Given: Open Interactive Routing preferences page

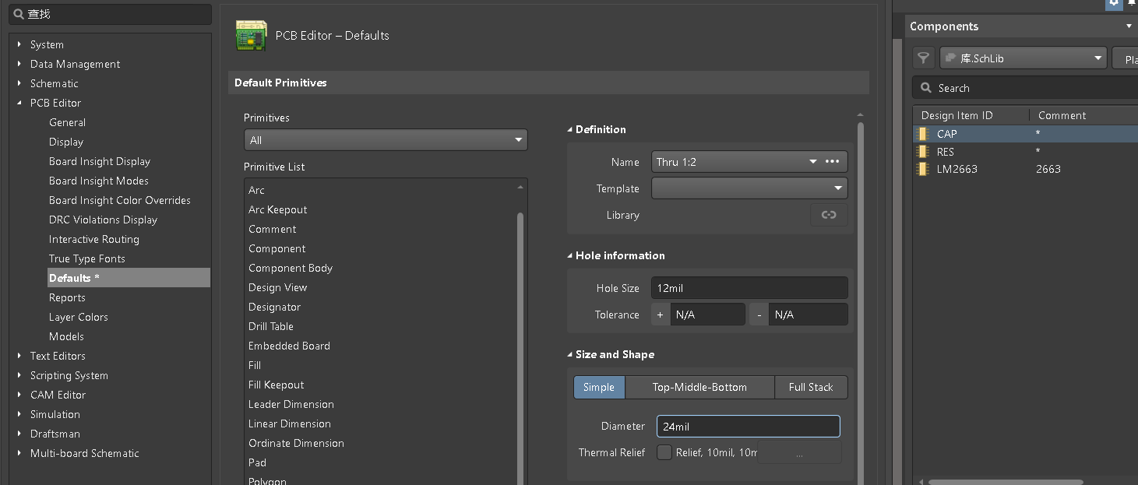Looking at the screenshot, I should [94, 239].
